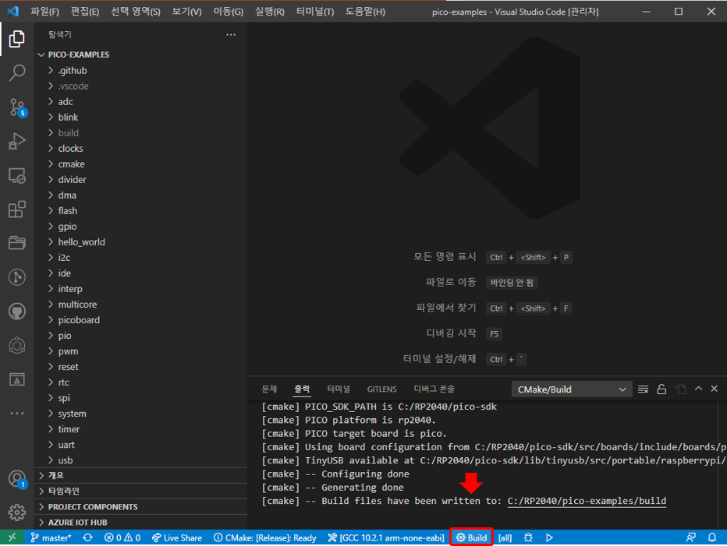Select GCC 10.2.1 arm-none-eabi kit
727x546 pixels.
pyautogui.click(x=386, y=537)
